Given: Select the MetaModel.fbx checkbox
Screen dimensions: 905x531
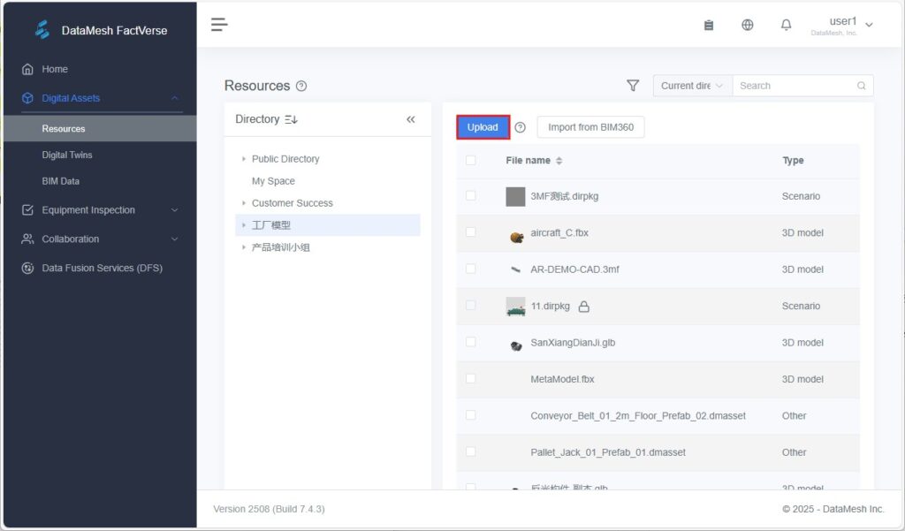Looking at the screenshot, I should 471,379.
